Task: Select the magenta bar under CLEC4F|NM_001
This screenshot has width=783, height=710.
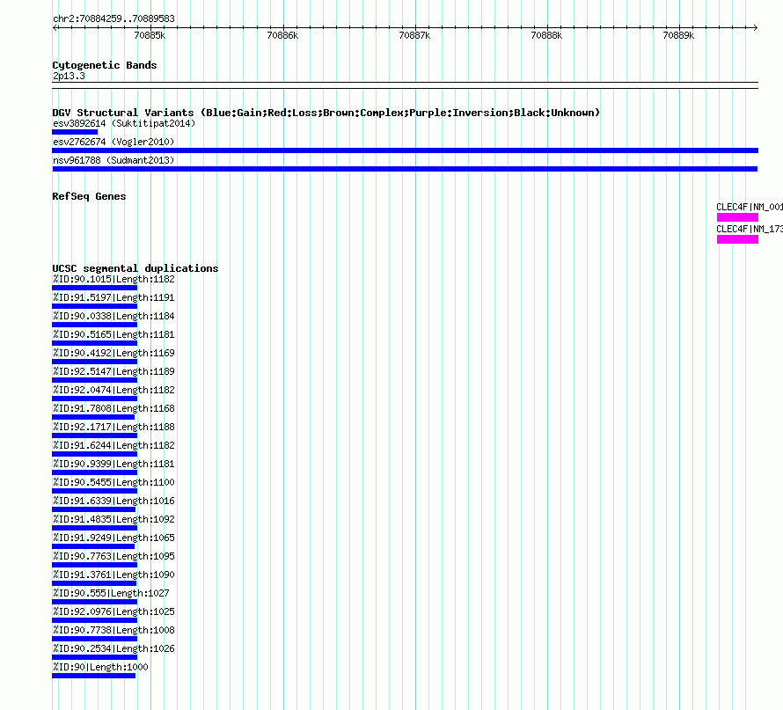Action: pyautogui.click(x=737, y=217)
